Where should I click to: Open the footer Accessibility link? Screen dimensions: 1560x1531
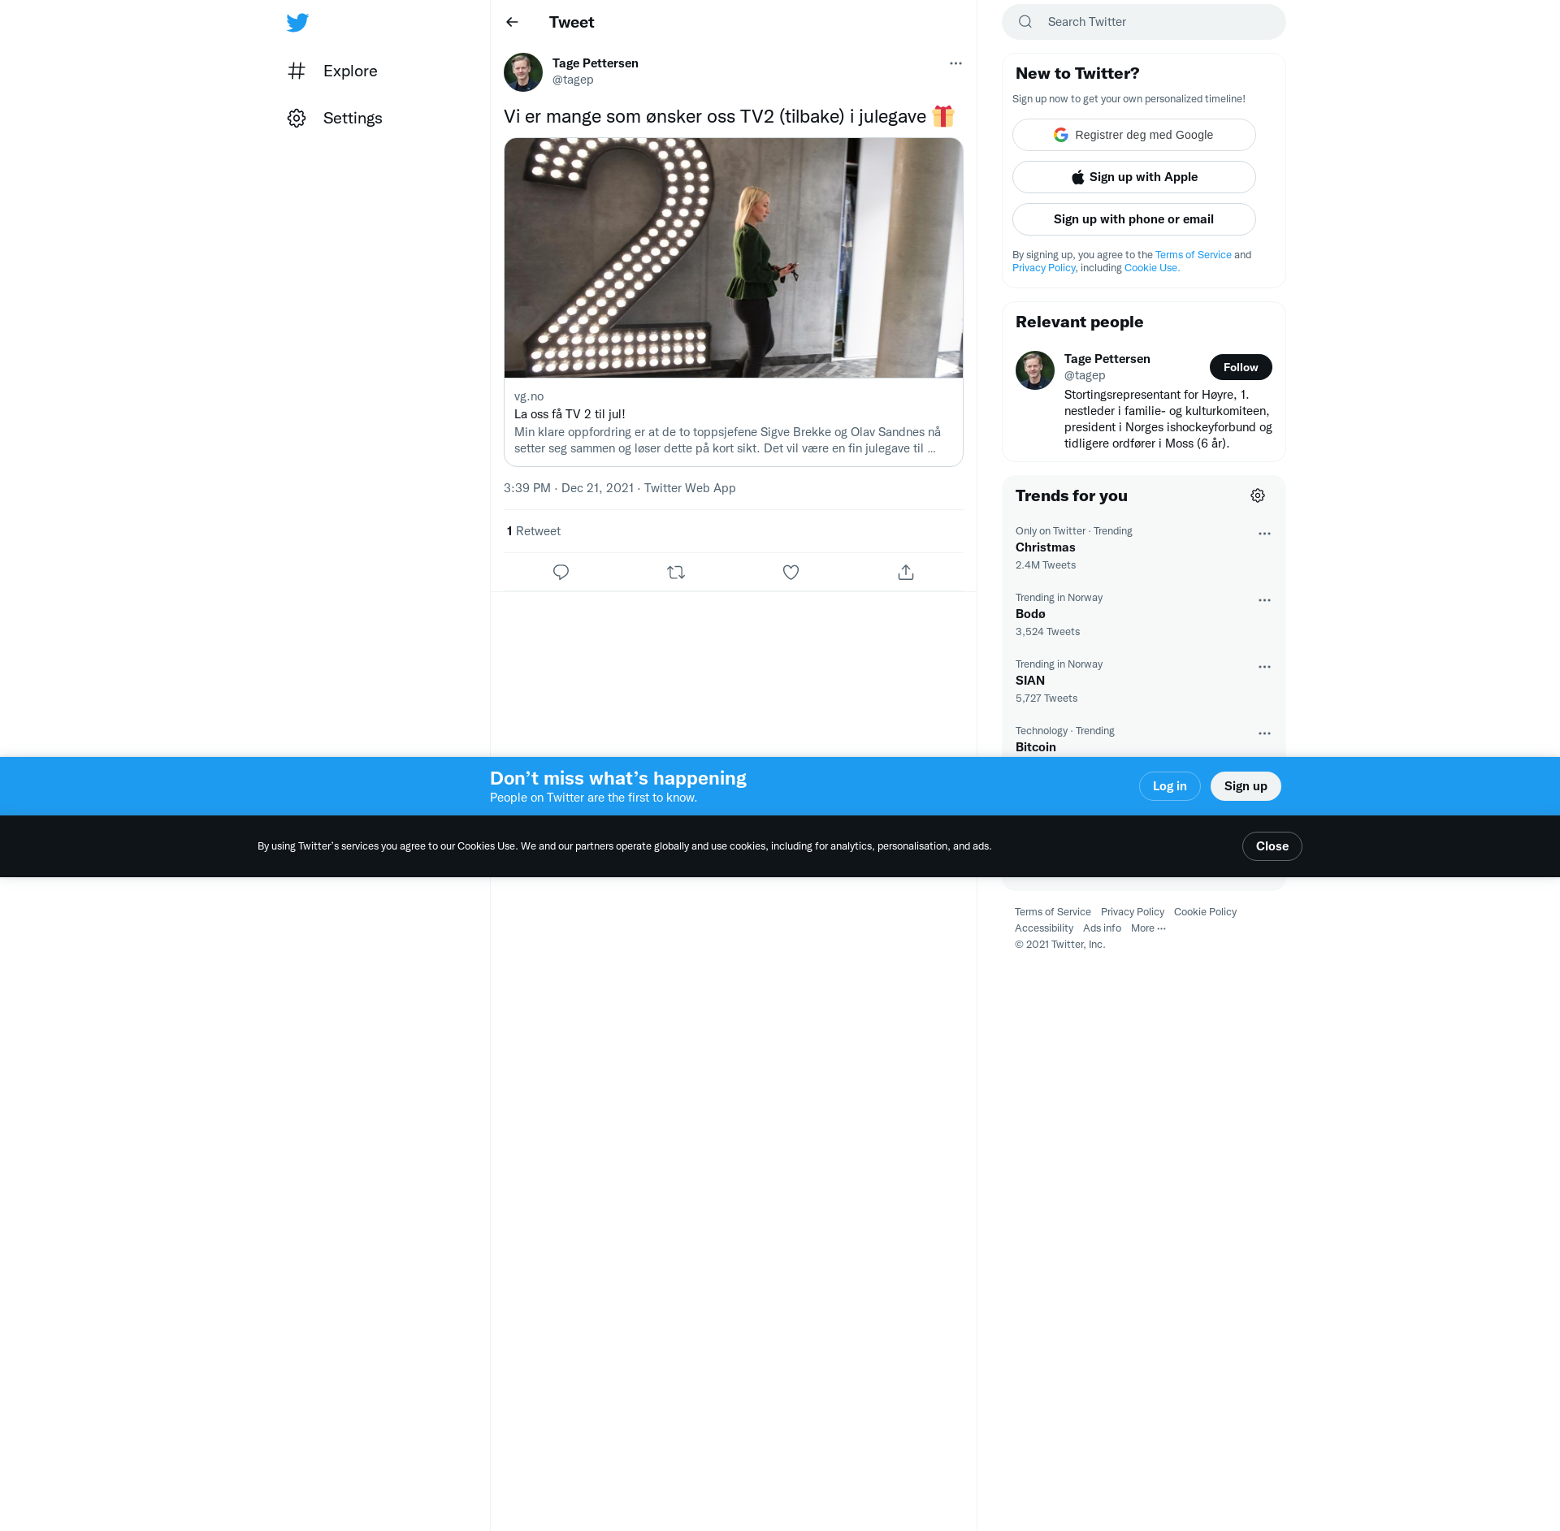click(1044, 928)
